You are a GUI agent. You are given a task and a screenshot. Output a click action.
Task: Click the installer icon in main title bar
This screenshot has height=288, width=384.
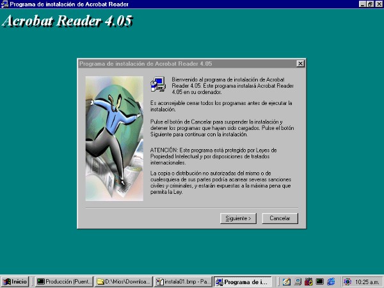[4, 4]
